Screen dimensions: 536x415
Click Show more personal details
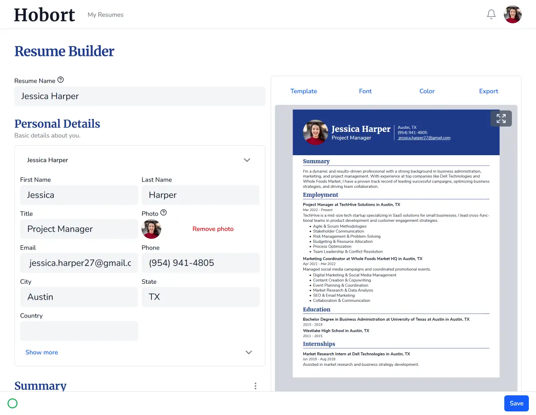42,352
